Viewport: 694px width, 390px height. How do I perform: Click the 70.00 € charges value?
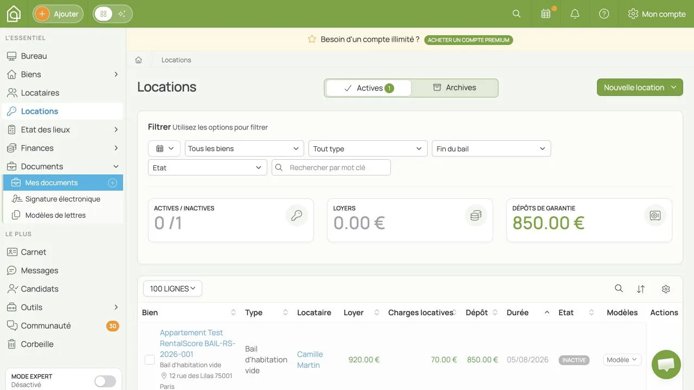pyautogui.click(x=444, y=360)
